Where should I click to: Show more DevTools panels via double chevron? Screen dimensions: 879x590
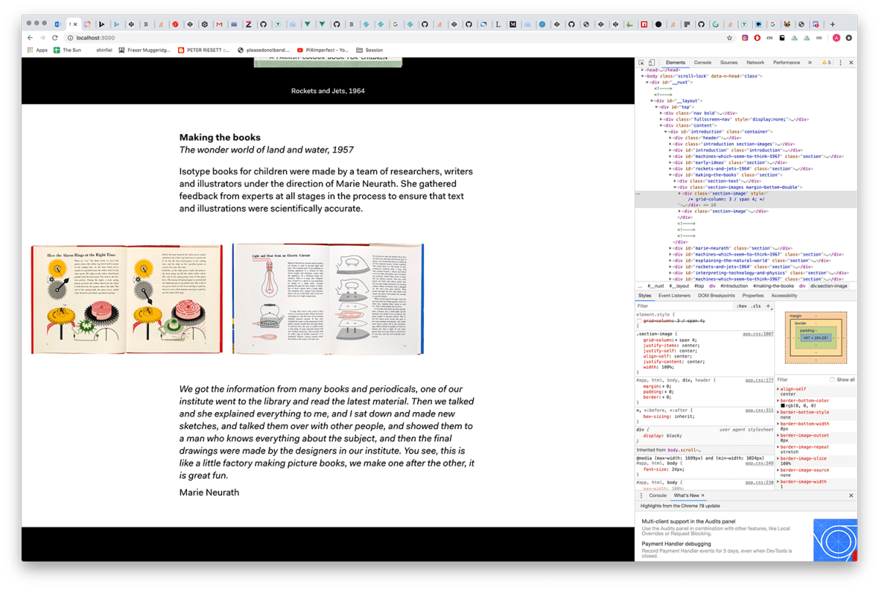point(810,63)
